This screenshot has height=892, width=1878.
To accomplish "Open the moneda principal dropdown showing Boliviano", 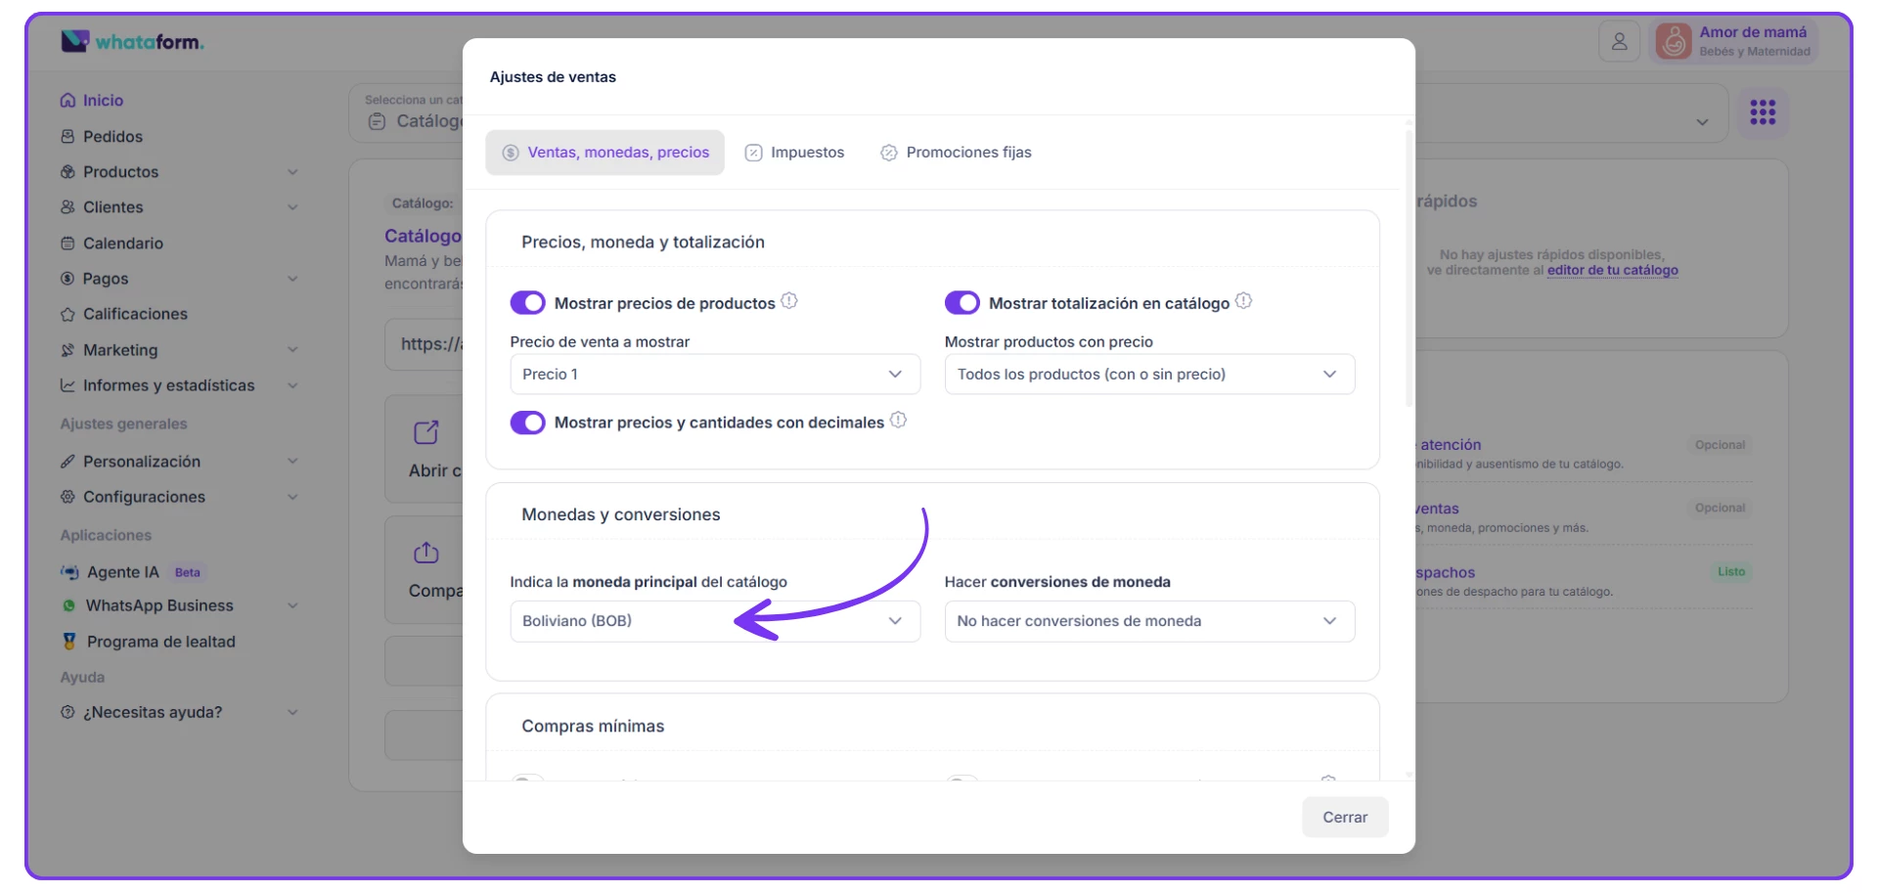I will [x=714, y=621].
